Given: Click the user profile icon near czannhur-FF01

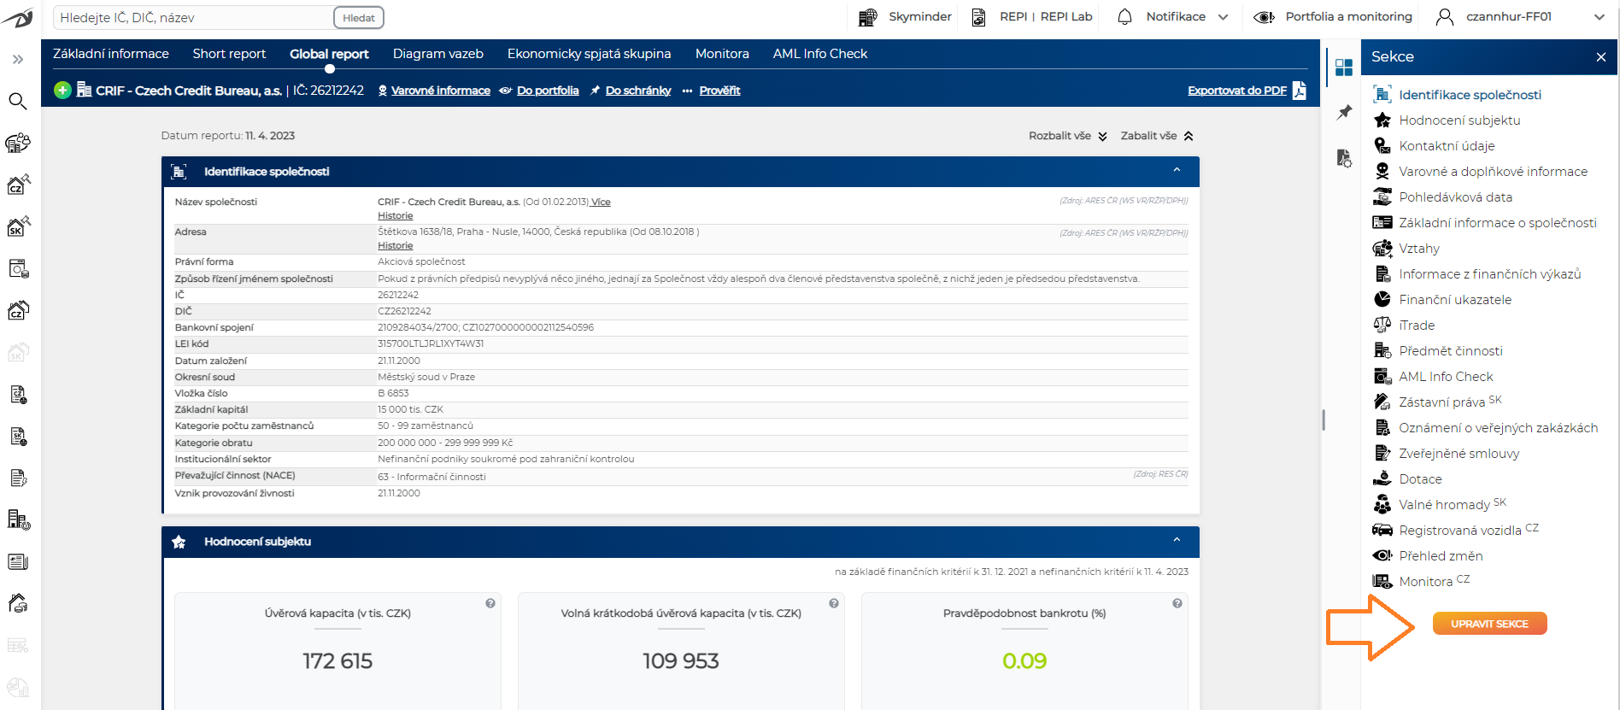Looking at the screenshot, I should pyautogui.click(x=1444, y=17).
